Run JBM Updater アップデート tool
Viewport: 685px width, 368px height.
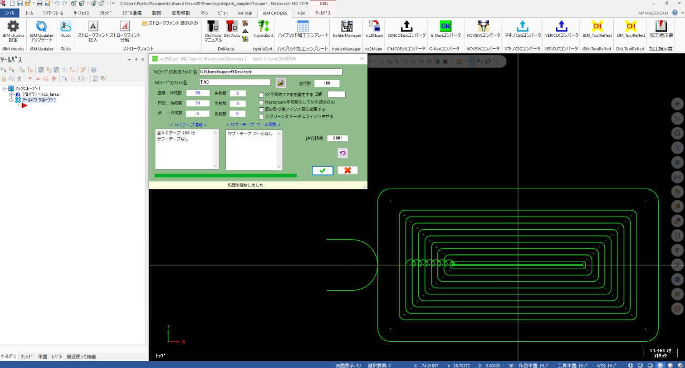pyautogui.click(x=42, y=32)
